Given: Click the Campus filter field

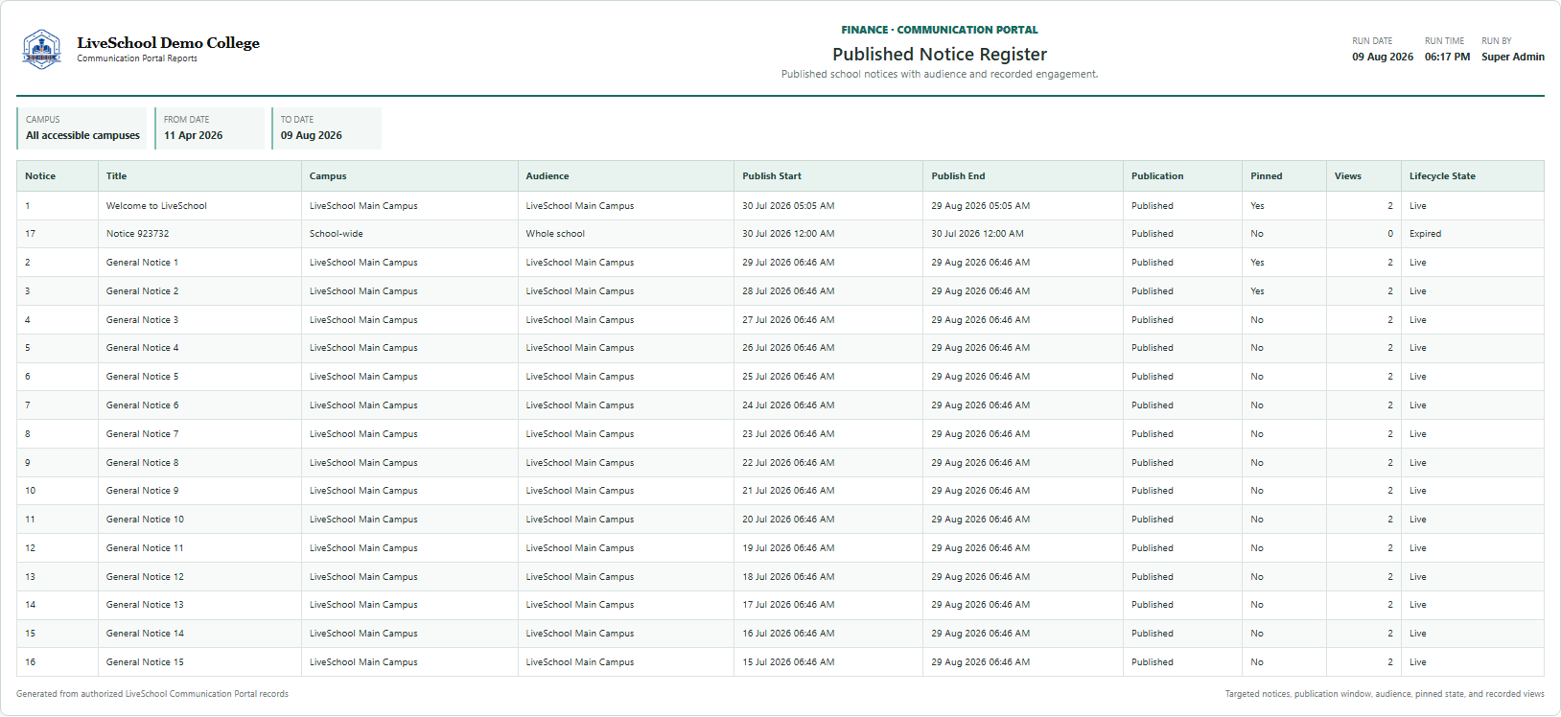Looking at the screenshot, I should (82, 128).
